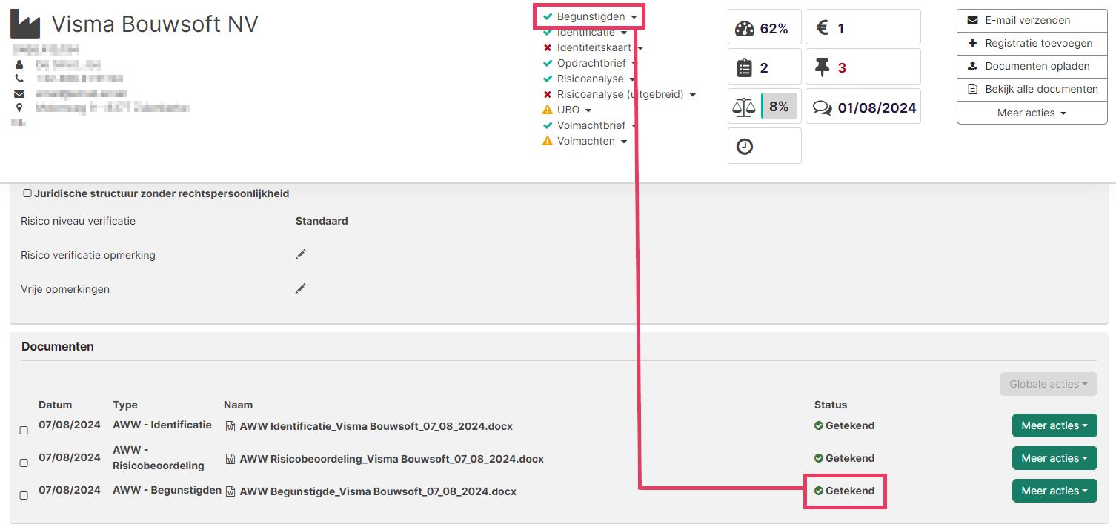Toggle Juridische structuur zonder rechtspersoonlijkheid checkbox

(x=27, y=193)
